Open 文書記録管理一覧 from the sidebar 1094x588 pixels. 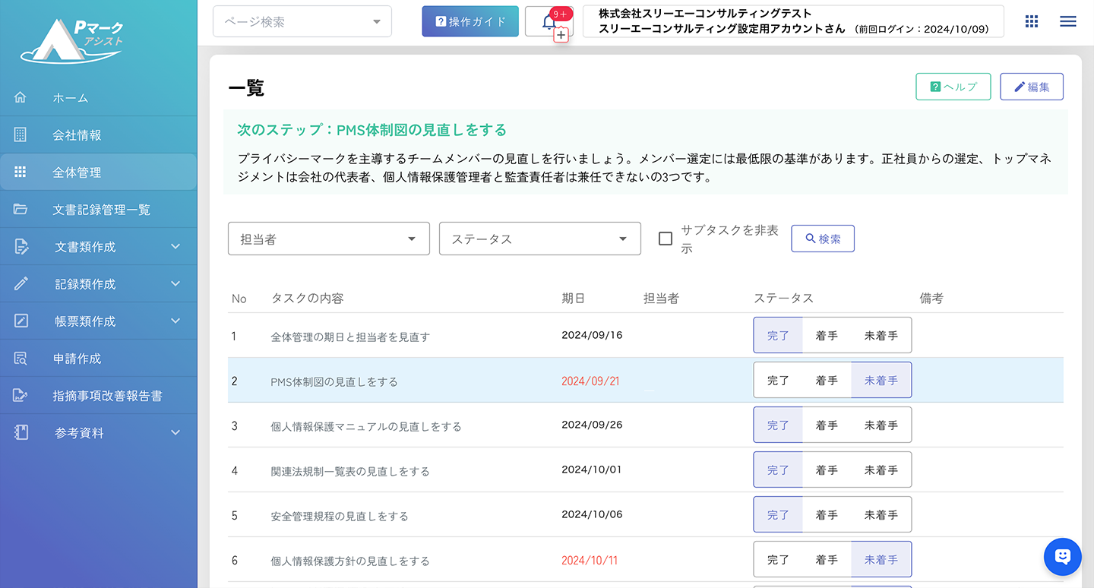point(101,210)
